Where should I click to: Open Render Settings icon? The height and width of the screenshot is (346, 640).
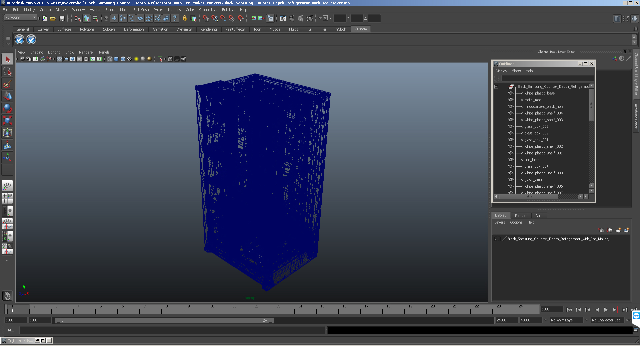pos(310,18)
